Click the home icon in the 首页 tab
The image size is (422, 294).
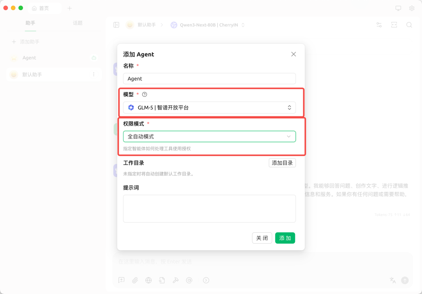[x=34, y=8]
